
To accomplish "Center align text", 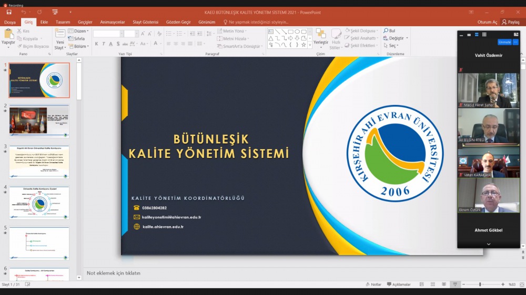I will (x=176, y=44).
